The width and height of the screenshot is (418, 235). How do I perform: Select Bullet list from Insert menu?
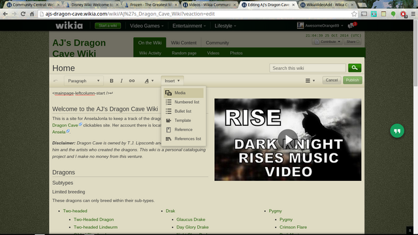click(x=184, y=111)
